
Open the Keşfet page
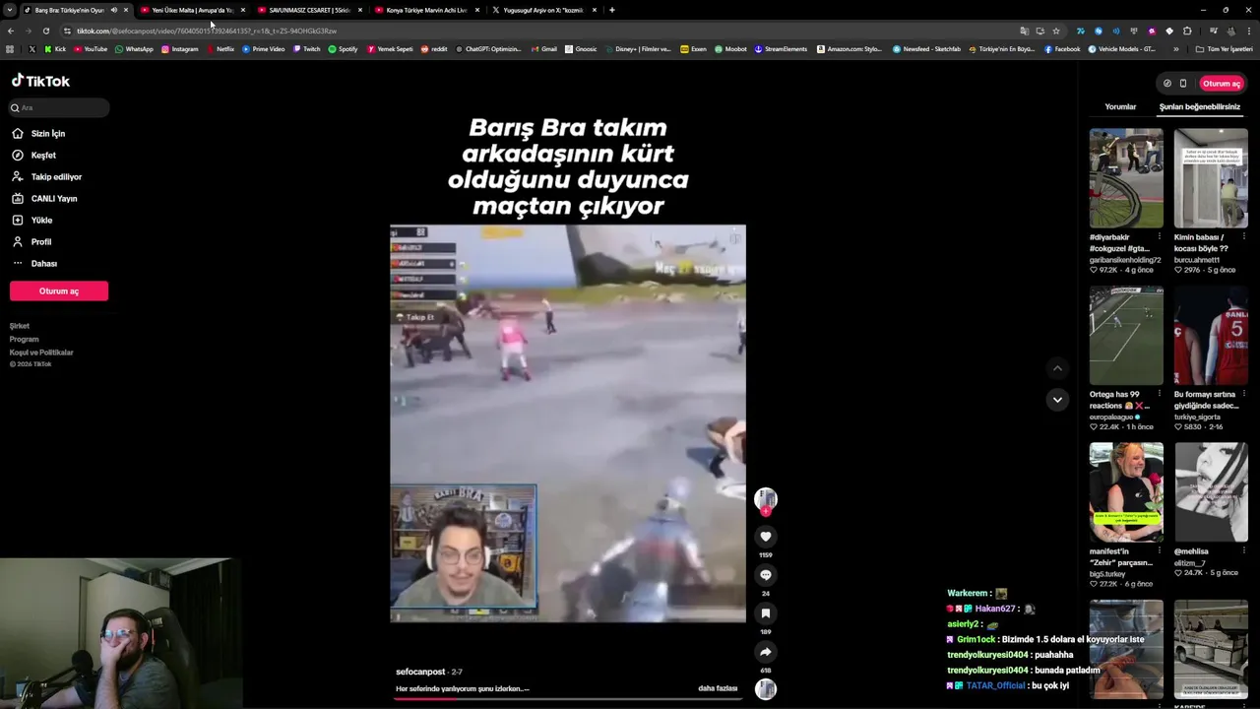[x=43, y=155]
